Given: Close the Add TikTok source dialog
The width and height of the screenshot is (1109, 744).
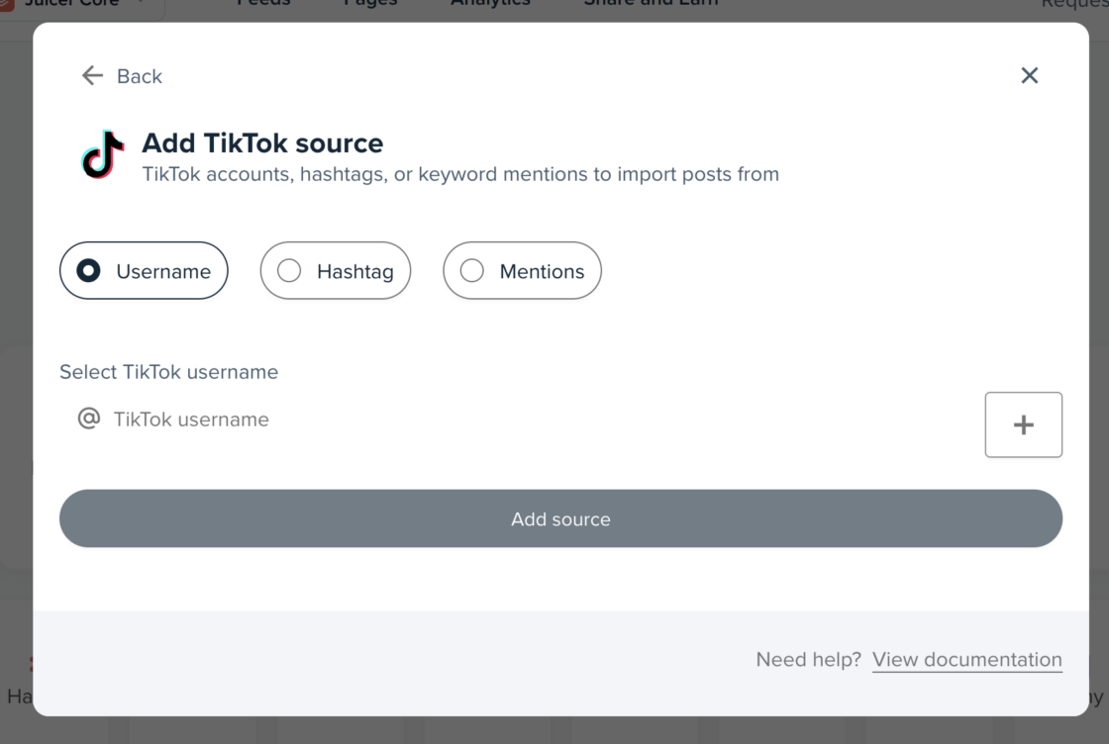Looking at the screenshot, I should point(1029,75).
